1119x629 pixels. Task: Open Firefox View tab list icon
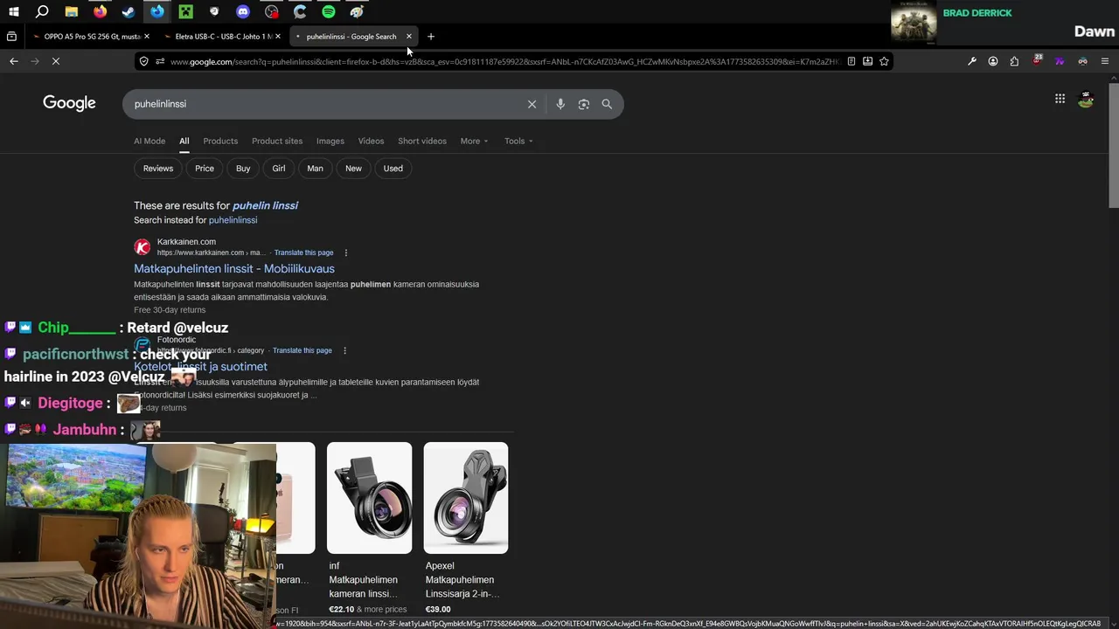11,37
